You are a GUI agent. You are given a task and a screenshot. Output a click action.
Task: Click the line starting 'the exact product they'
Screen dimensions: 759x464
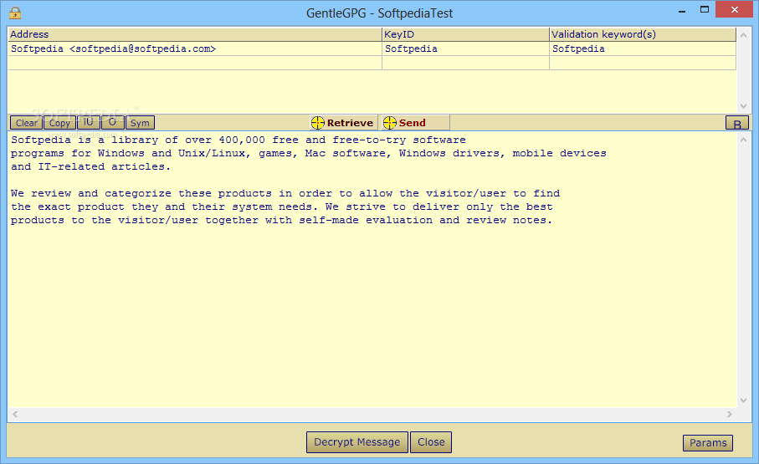(281, 207)
